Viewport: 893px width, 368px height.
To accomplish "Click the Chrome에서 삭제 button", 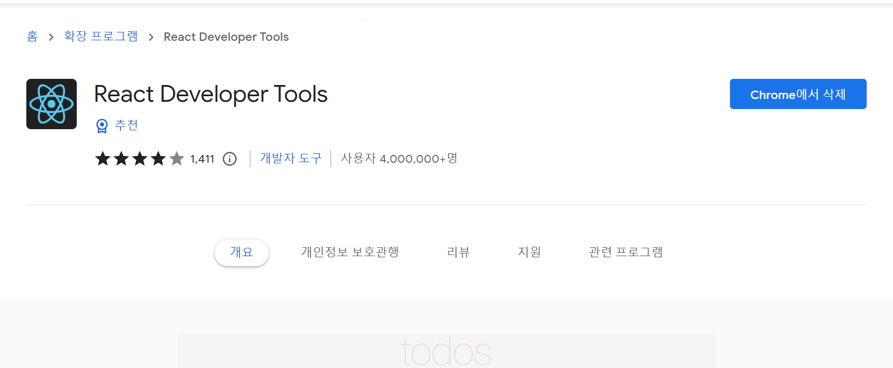I will coord(798,94).
